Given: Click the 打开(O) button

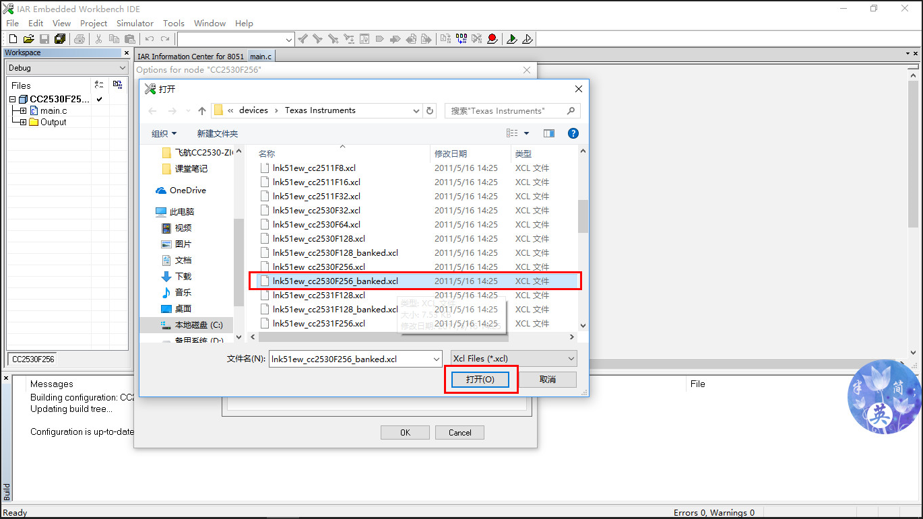Looking at the screenshot, I should [480, 379].
